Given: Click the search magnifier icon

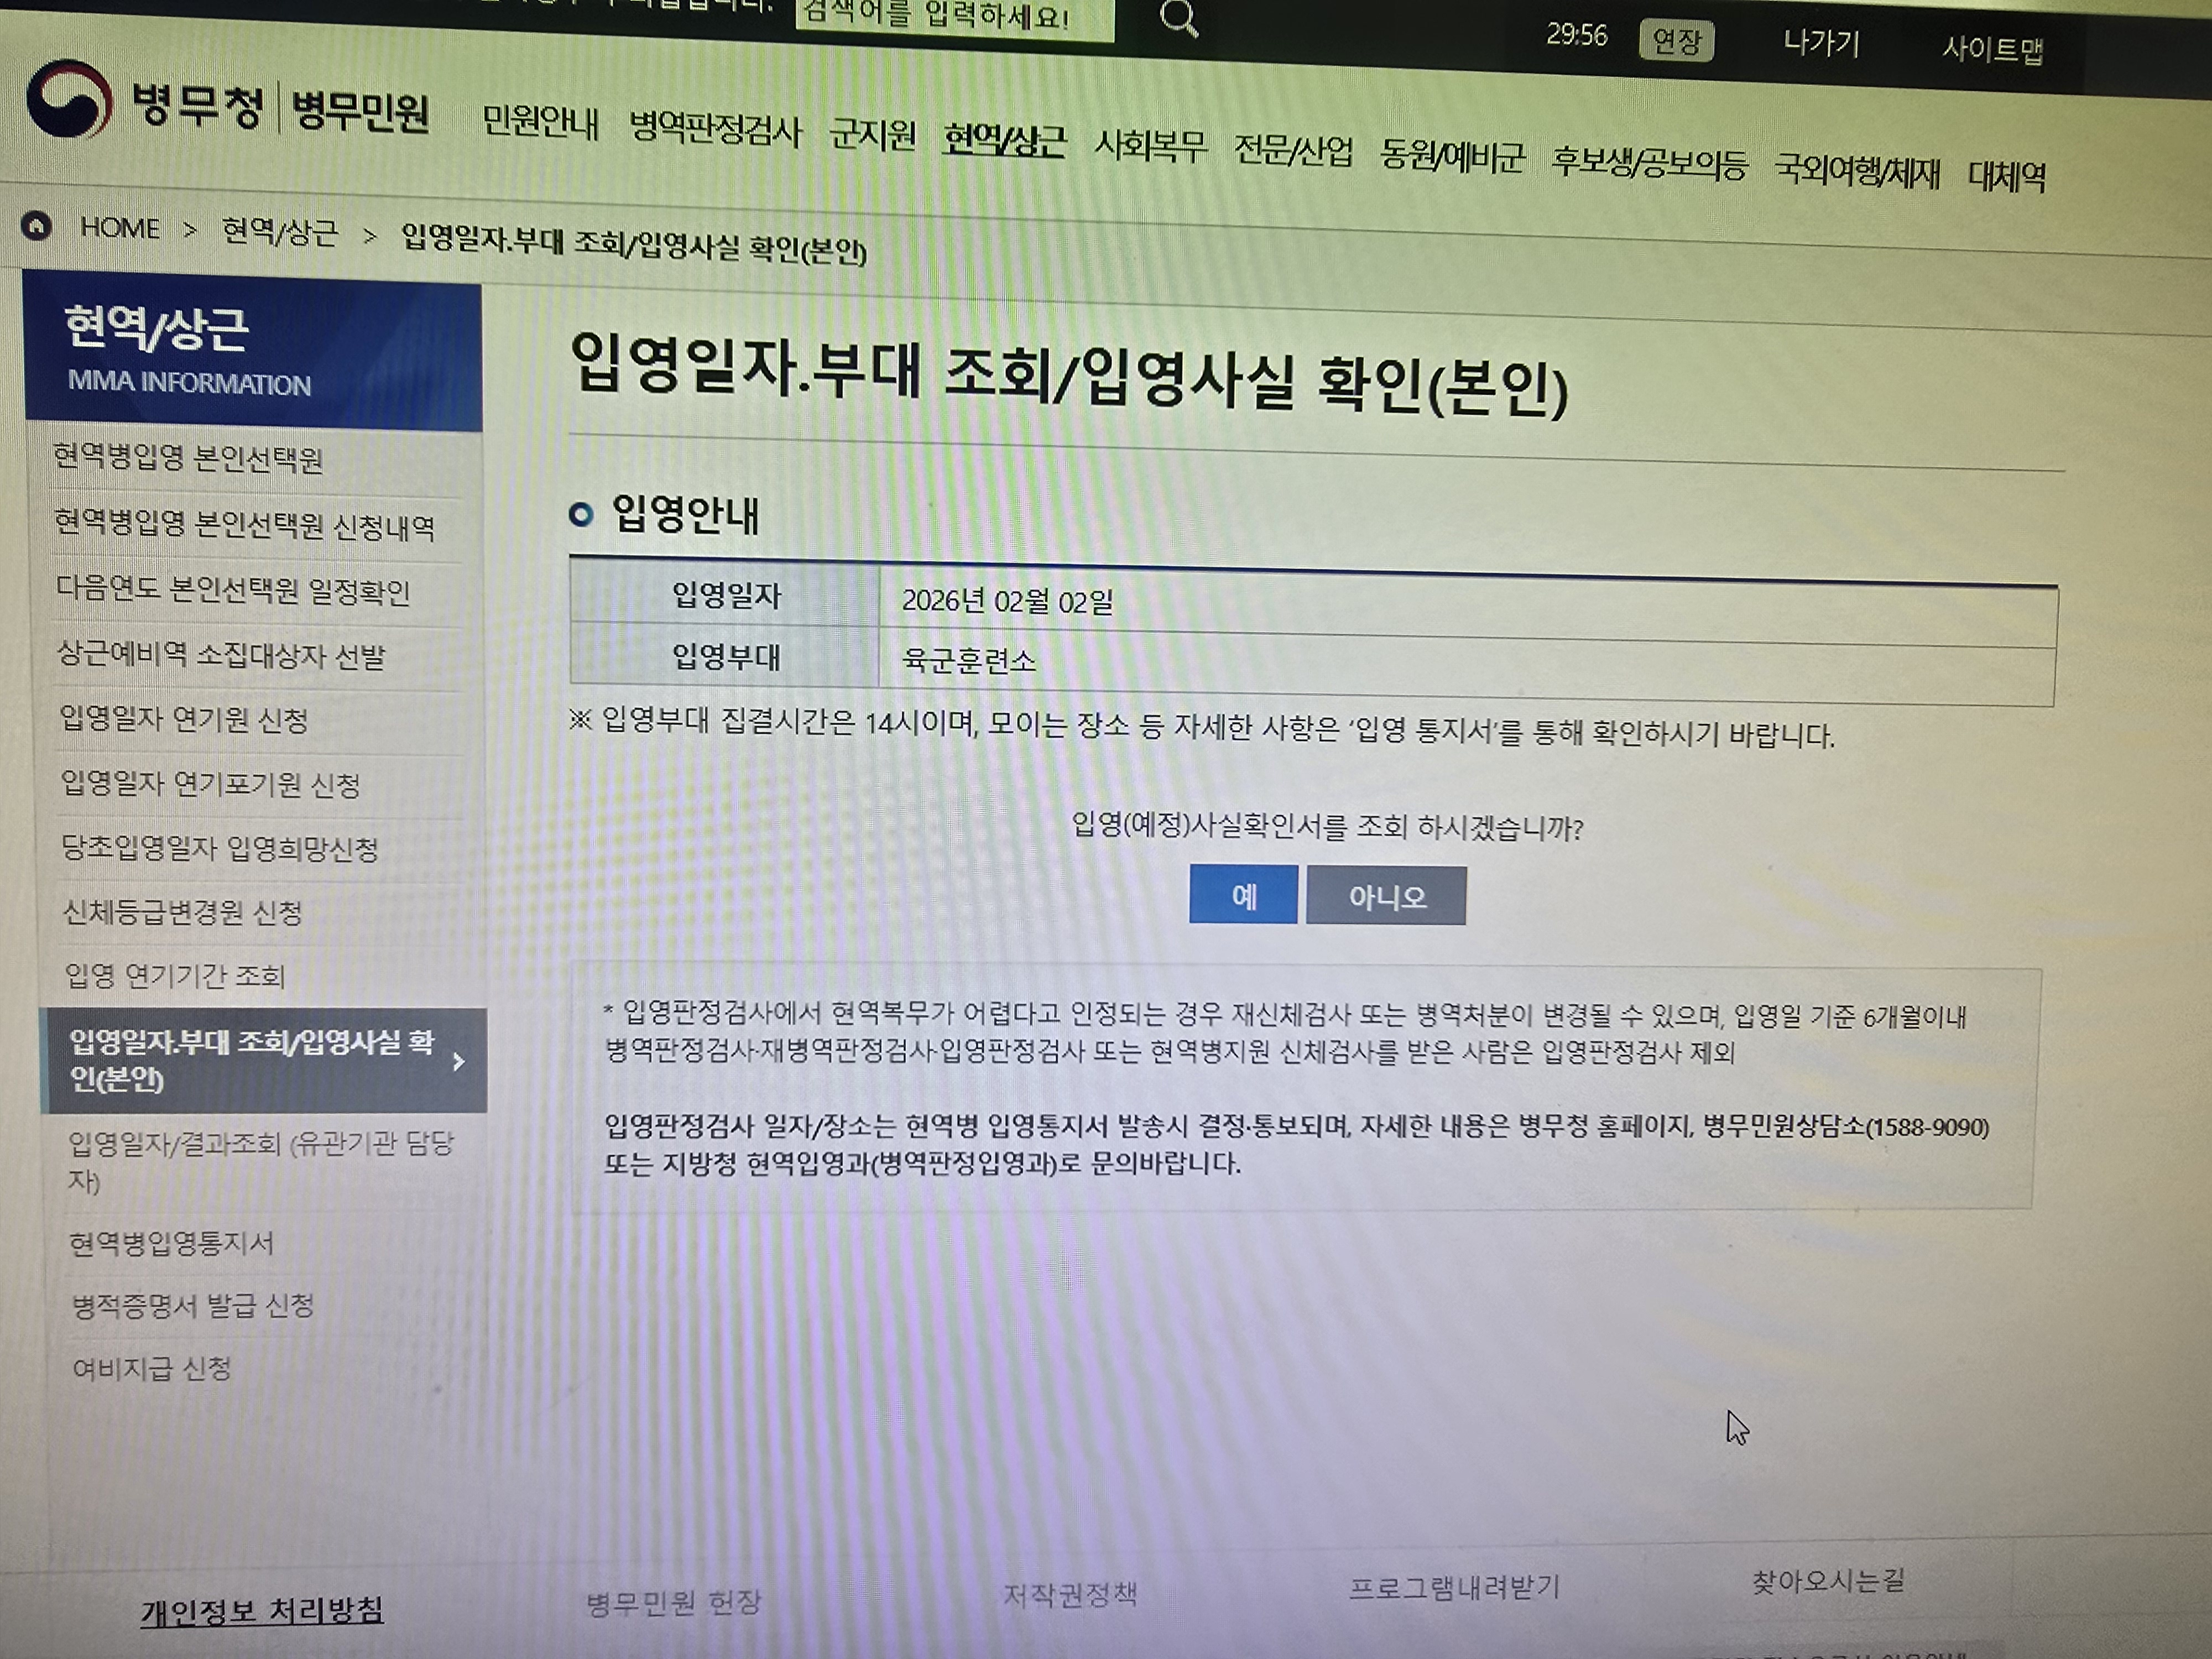Looking at the screenshot, I should [1178, 18].
